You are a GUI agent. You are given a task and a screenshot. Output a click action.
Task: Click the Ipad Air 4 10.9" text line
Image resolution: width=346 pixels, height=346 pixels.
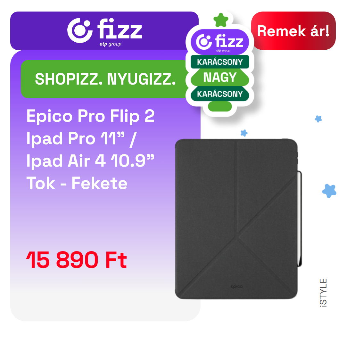point(90,161)
